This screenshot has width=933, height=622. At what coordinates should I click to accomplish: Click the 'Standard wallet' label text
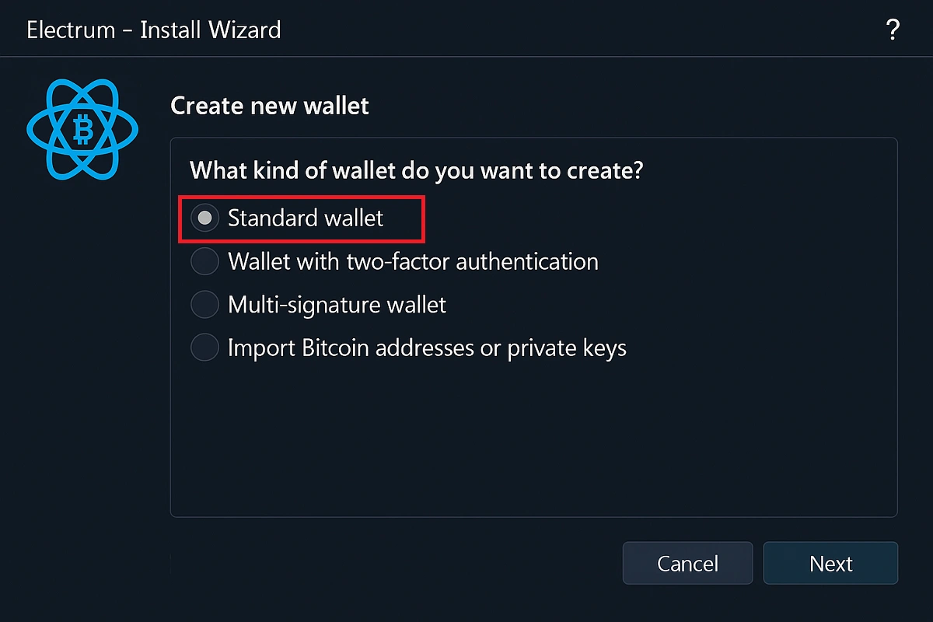(x=306, y=218)
